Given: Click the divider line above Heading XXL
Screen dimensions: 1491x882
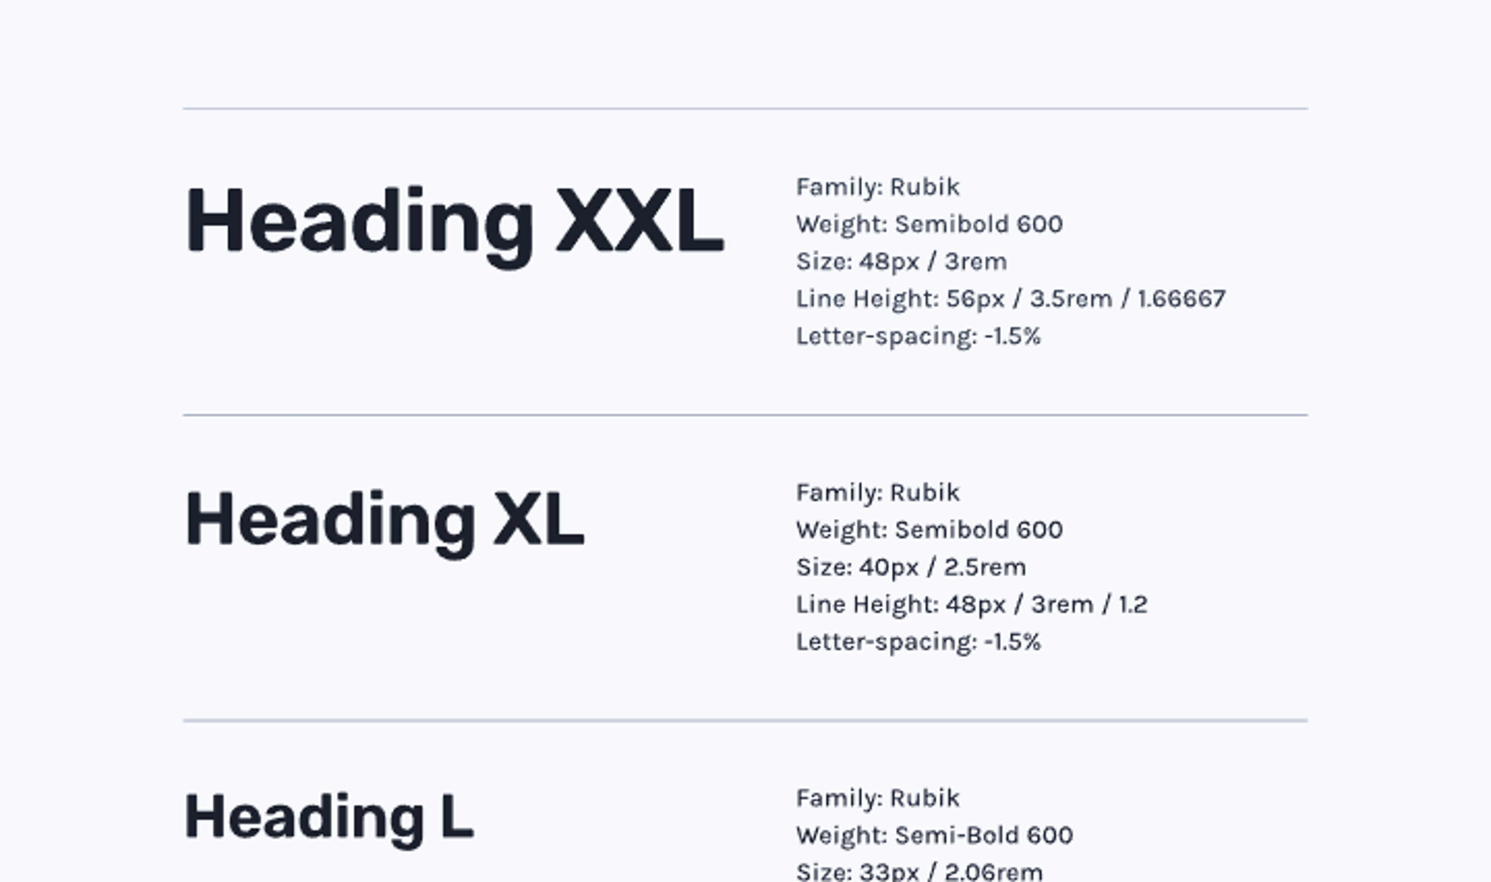Looking at the screenshot, I should [x=745, y=109].
